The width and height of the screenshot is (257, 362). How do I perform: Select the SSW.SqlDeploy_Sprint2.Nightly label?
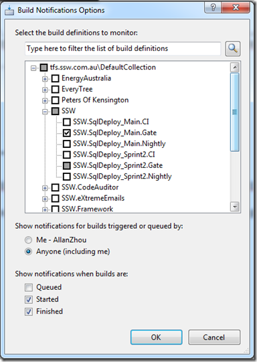pos(122,177)
